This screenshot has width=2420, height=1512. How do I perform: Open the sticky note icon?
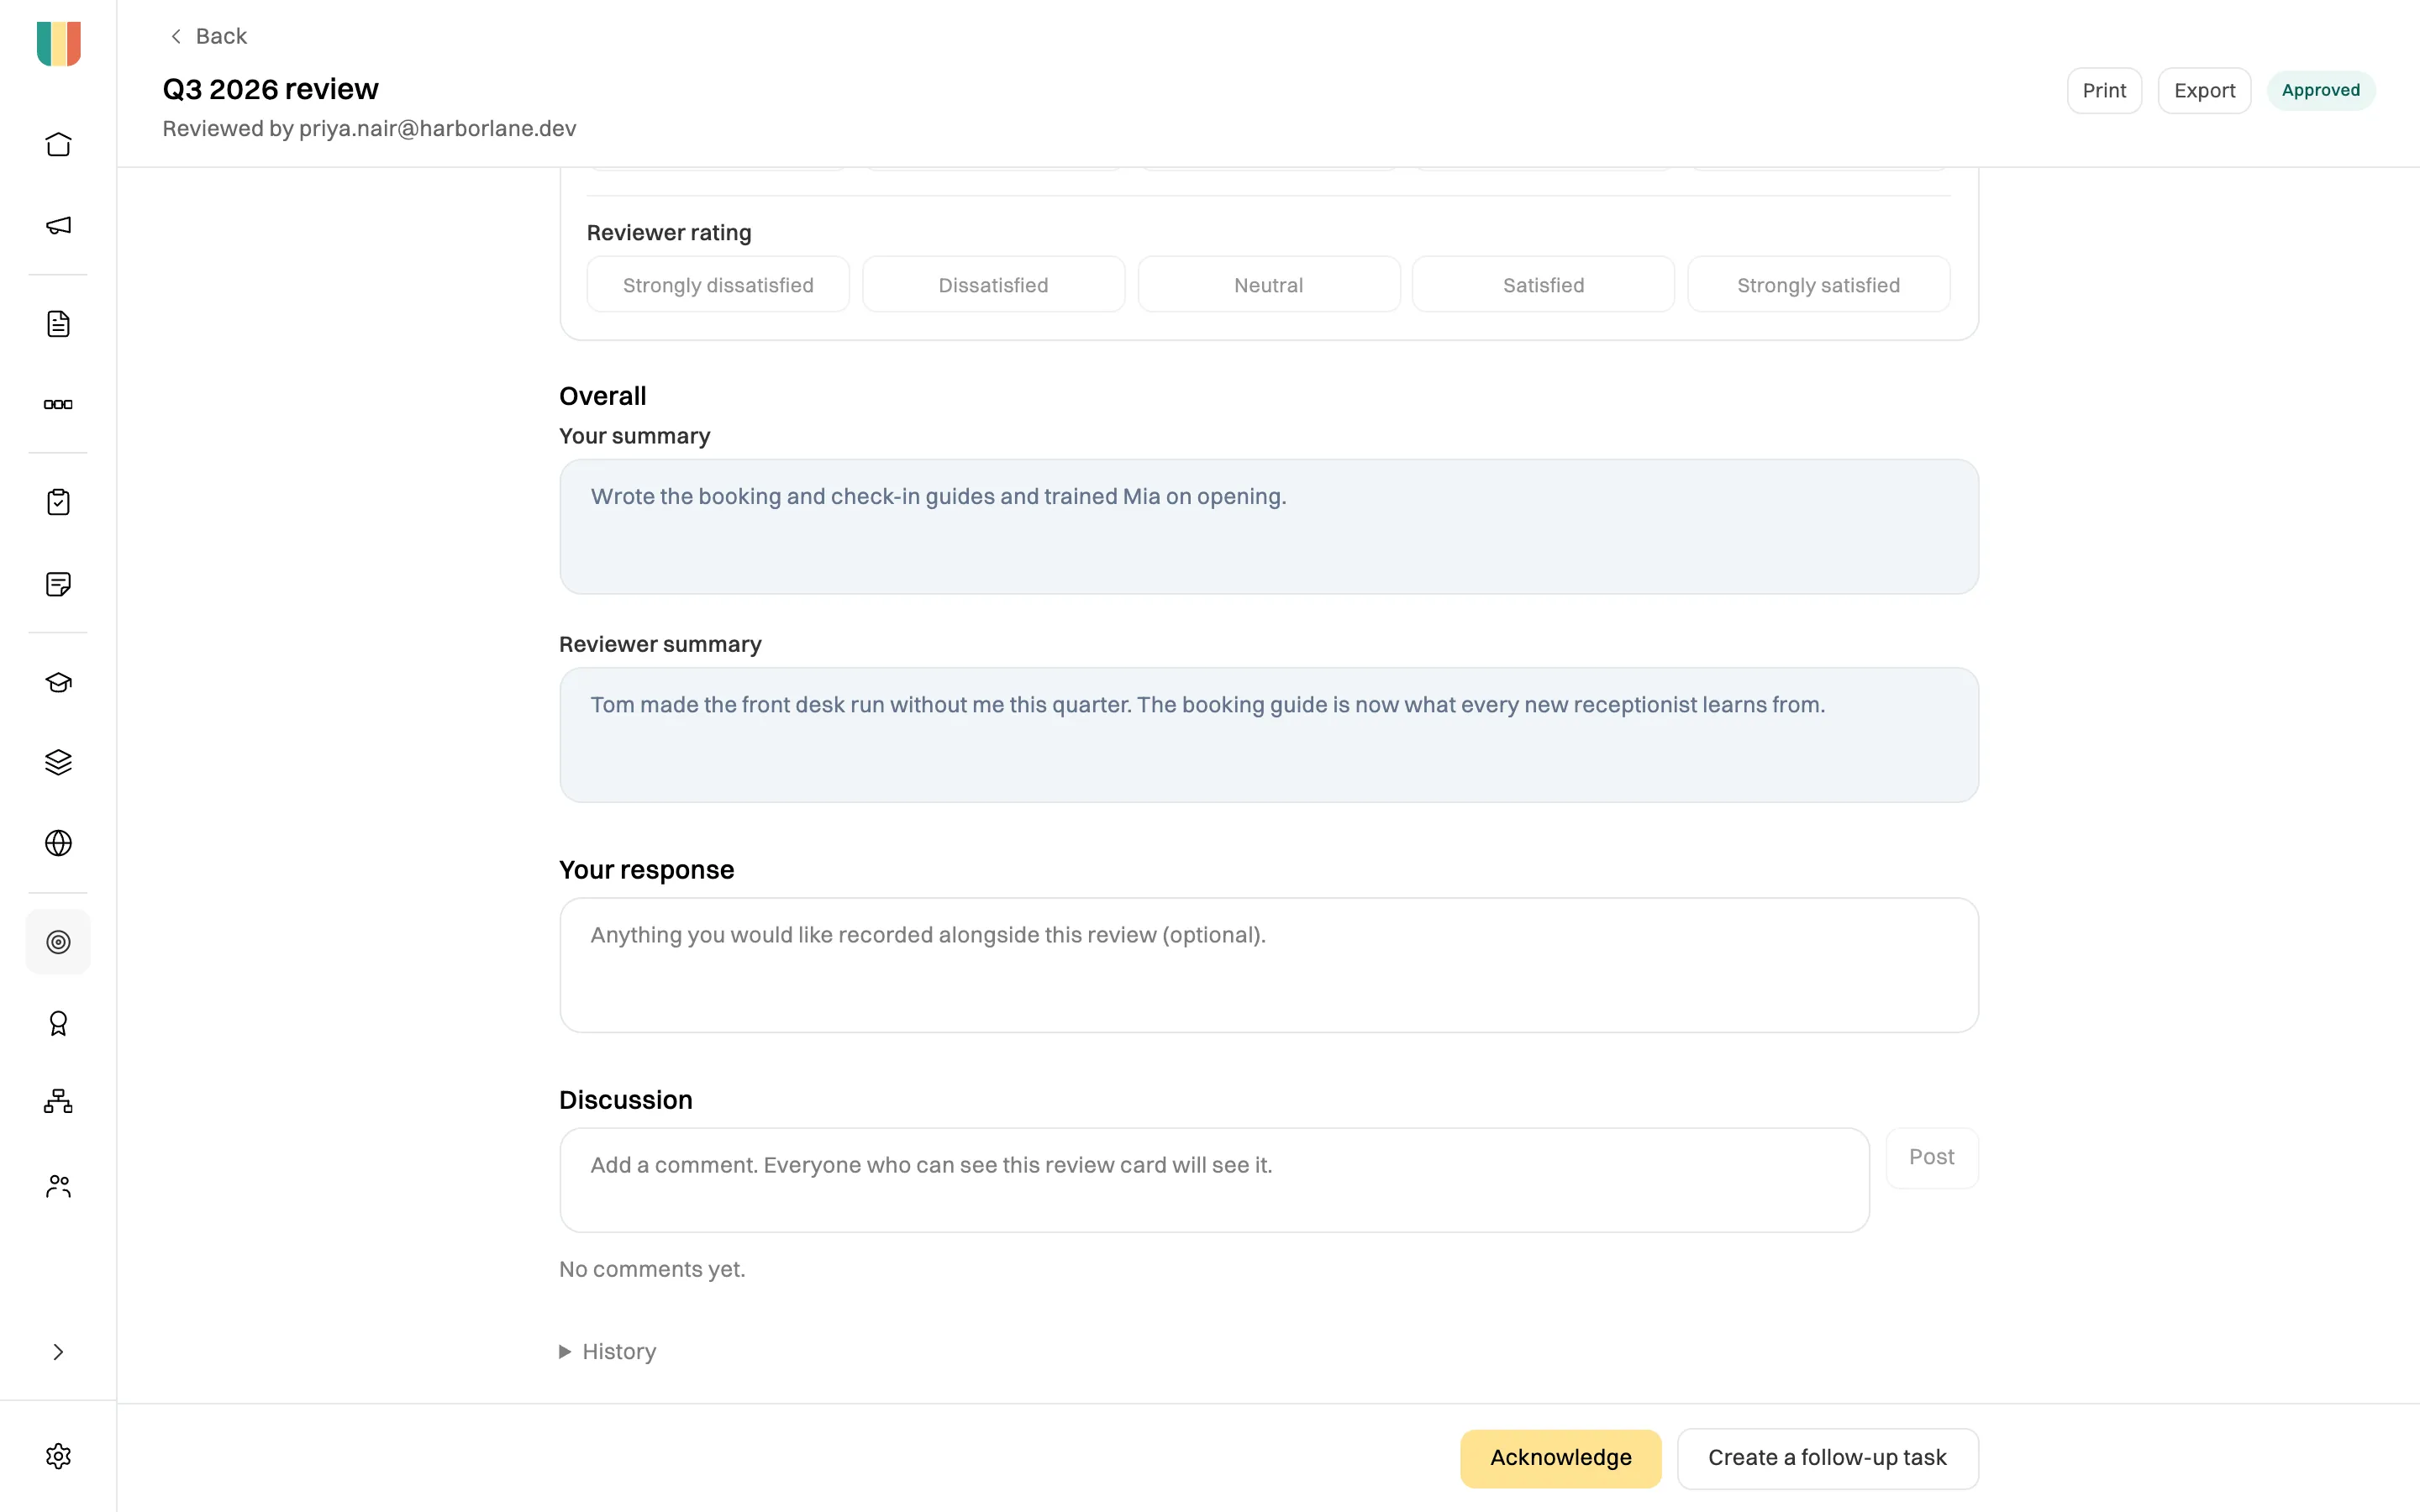tap(58, 584)
